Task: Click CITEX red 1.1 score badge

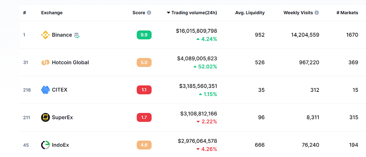Action: point(144,90)
